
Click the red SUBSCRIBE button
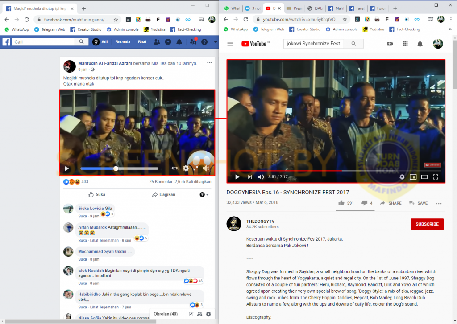[x=427, y=224]
